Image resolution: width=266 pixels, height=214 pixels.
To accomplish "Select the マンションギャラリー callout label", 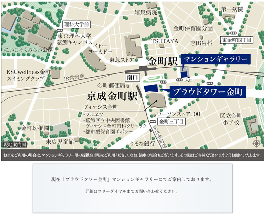I will tap(215, 59).
